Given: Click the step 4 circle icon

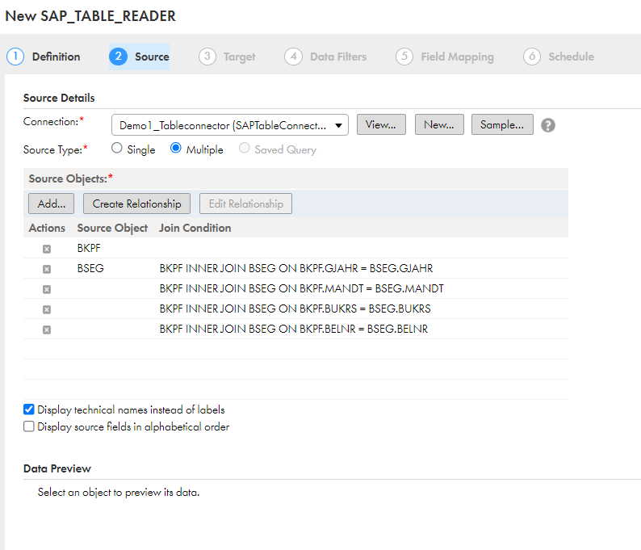Looking at the screenshot, I should click(294, 57).
